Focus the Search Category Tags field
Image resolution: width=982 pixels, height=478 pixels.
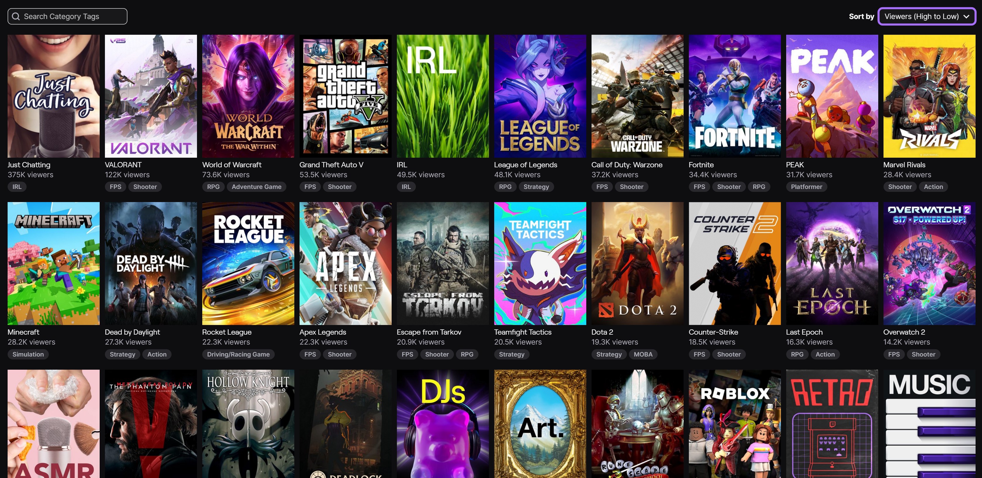tap(72, 16)
